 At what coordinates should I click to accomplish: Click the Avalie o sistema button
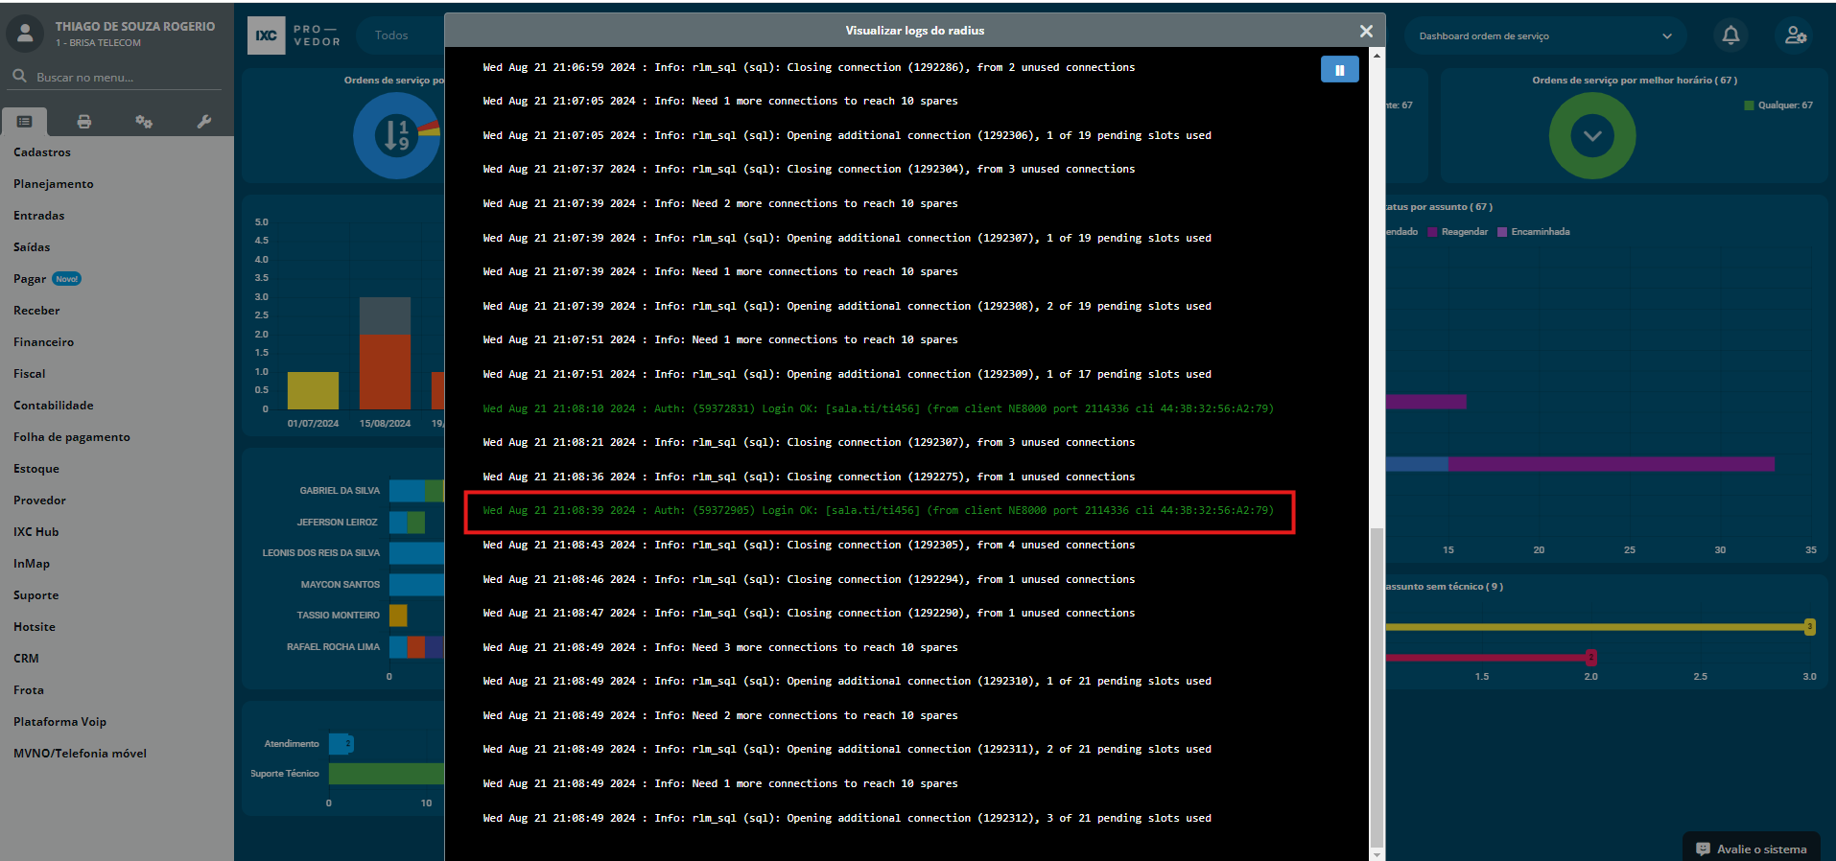click(1752, 849)
